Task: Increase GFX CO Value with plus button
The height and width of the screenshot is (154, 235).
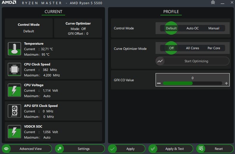Action: click(226, 84)
